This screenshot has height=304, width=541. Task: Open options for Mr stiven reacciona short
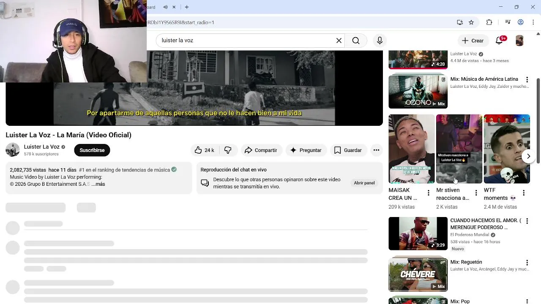click(476, 193)
